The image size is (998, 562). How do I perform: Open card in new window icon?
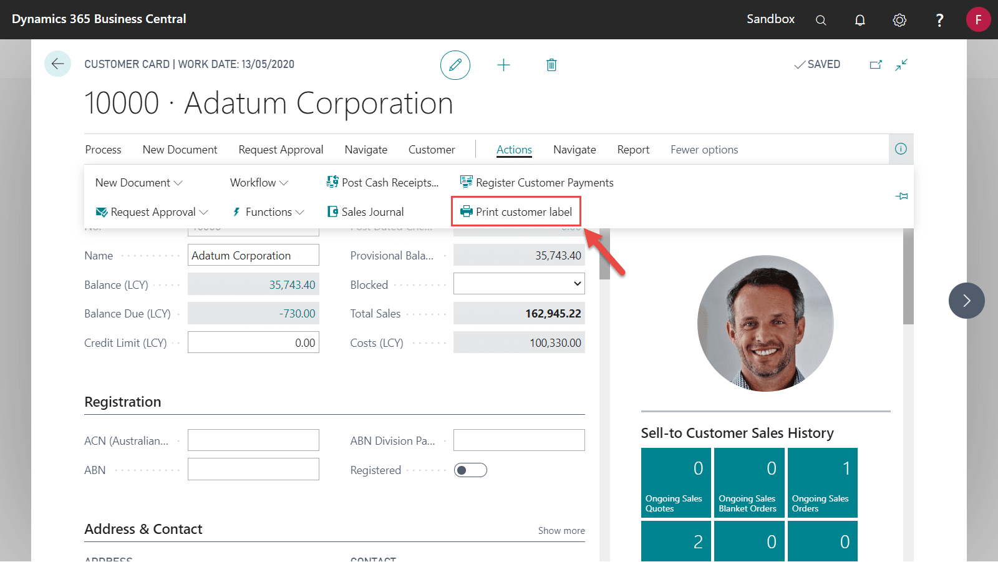pyautogui.click(x=876, y=64)
